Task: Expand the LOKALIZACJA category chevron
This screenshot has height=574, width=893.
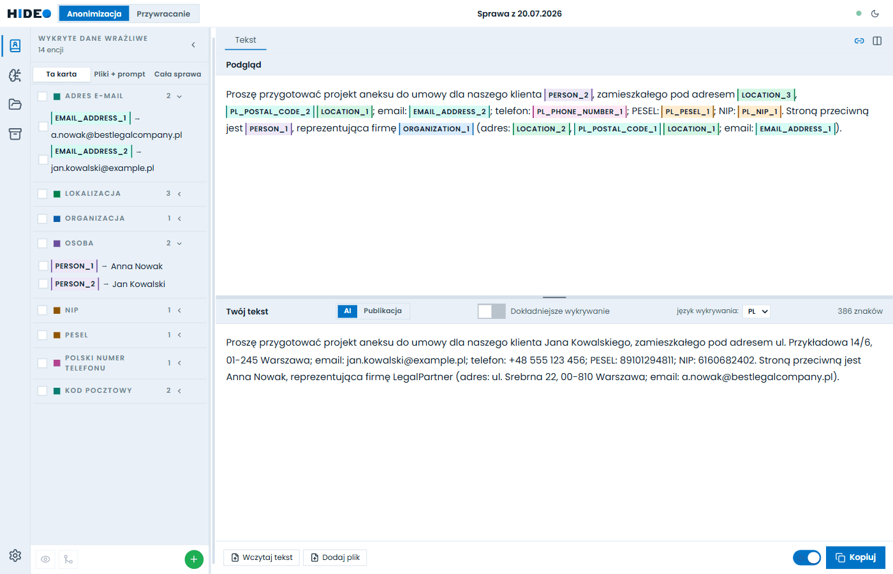Action: [x=179, y=194]
